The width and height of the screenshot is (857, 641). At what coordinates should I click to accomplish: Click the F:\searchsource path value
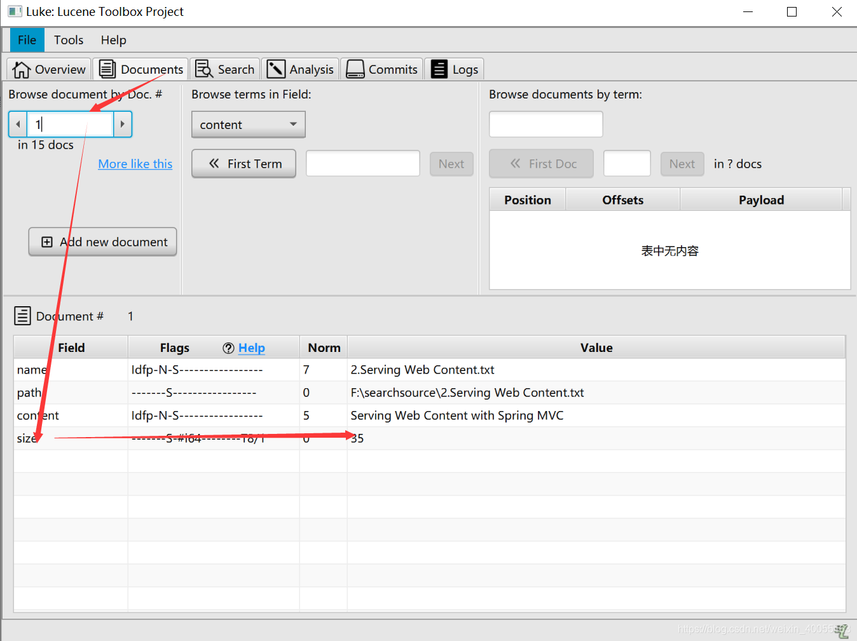coord(467,393)
